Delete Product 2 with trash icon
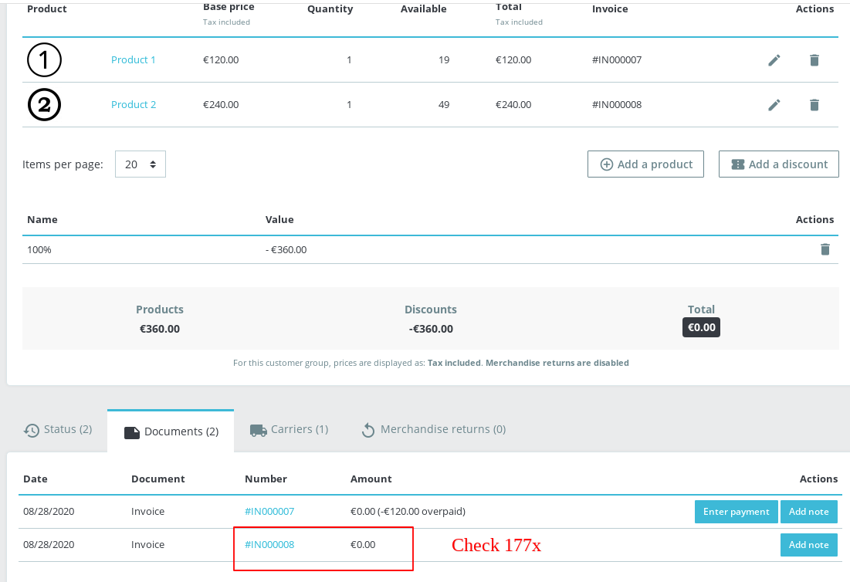The width and height of the screenshot is (850, 582). click(814, 104)
